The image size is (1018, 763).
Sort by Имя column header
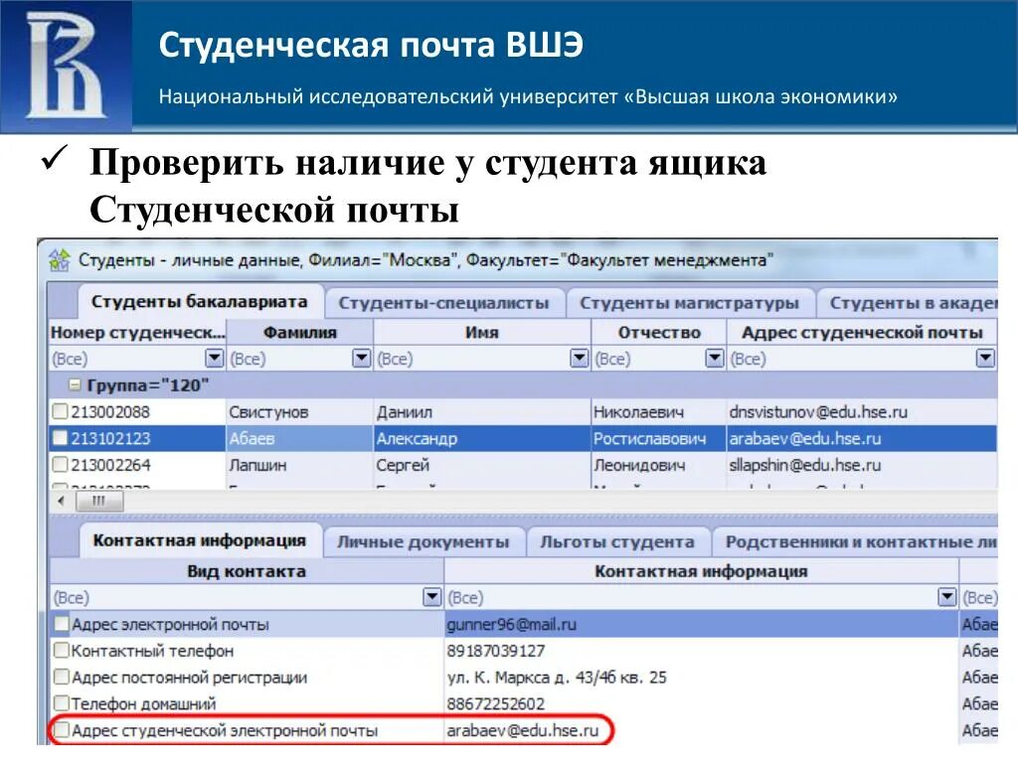click(482, 332)
